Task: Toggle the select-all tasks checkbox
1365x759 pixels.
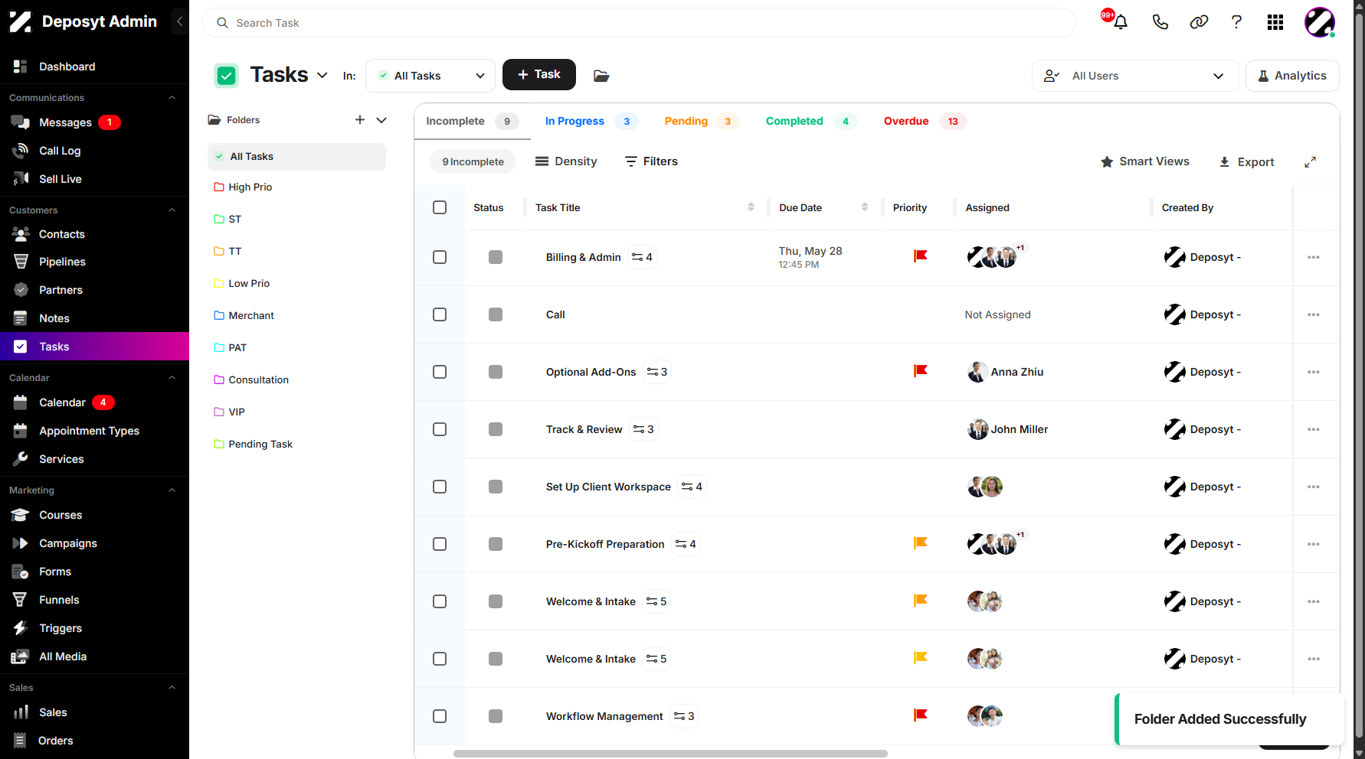Action: [440, 207]
